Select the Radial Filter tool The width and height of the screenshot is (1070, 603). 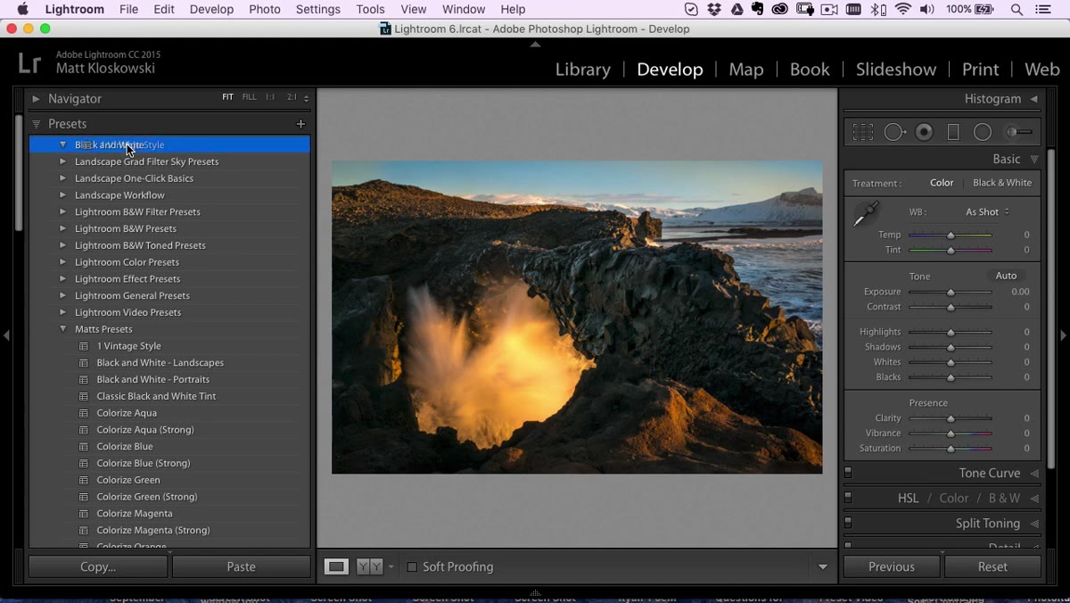click(983, 132)
